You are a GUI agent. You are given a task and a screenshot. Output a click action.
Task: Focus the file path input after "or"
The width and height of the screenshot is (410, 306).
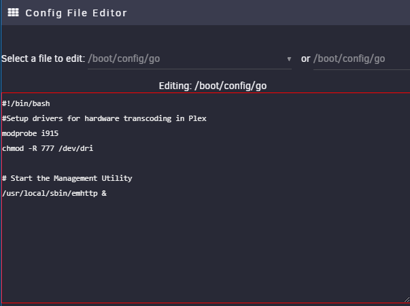[x=362, y=59]
